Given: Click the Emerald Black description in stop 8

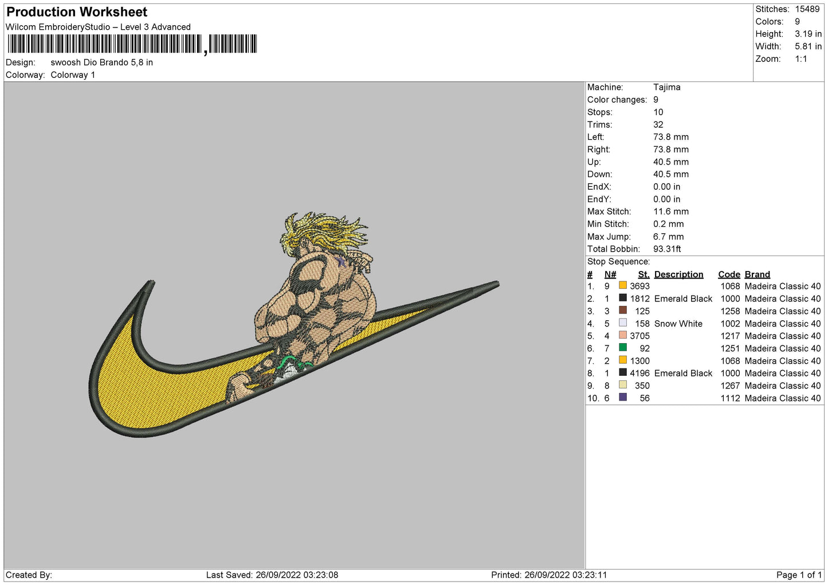Looking at the screenshot, I should 683,373.
